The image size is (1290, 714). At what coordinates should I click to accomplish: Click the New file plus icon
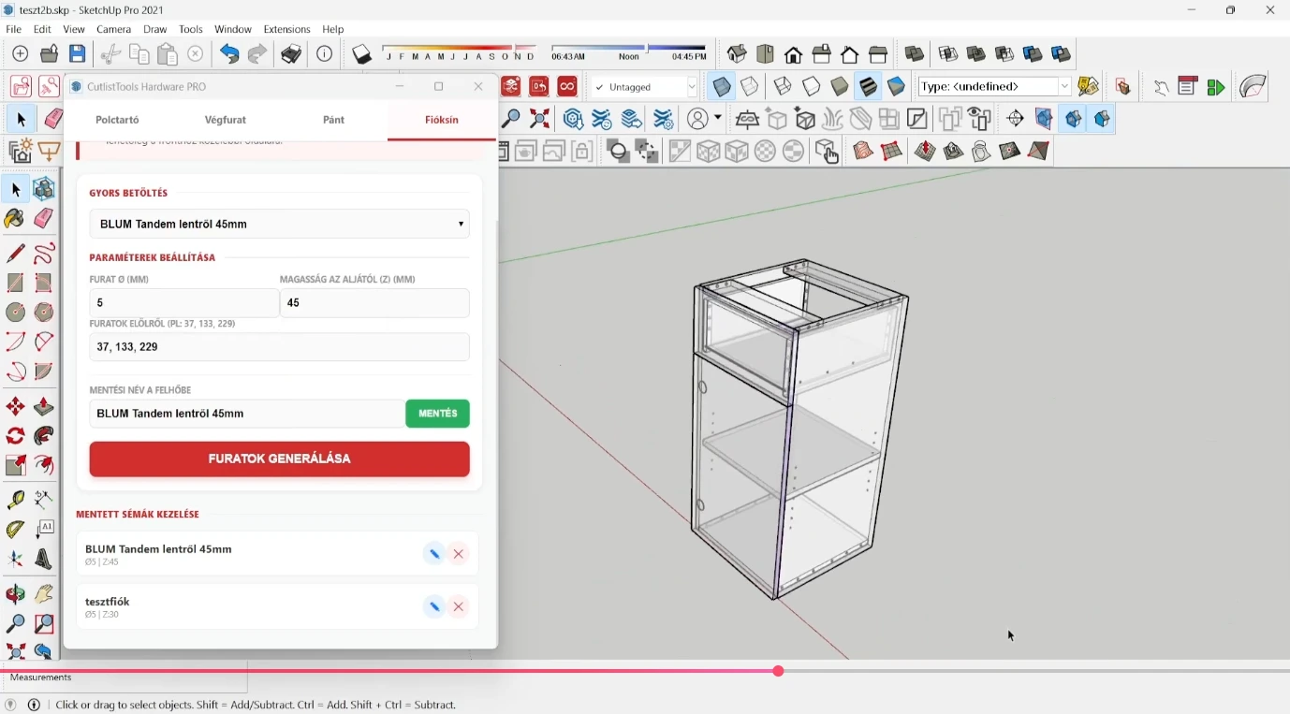[21, 54]
